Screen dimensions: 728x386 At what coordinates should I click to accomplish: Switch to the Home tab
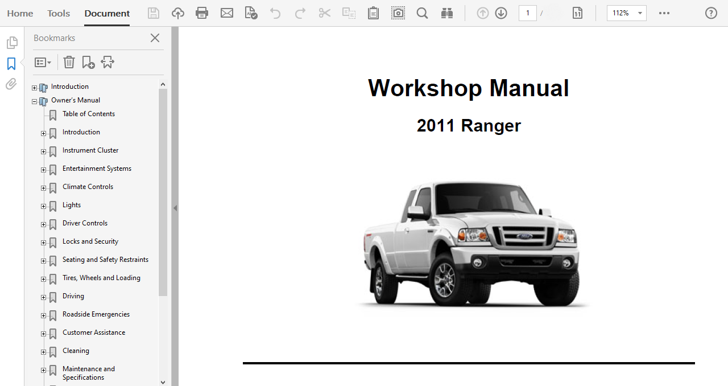pyautogui.click(x=20, y=13)
